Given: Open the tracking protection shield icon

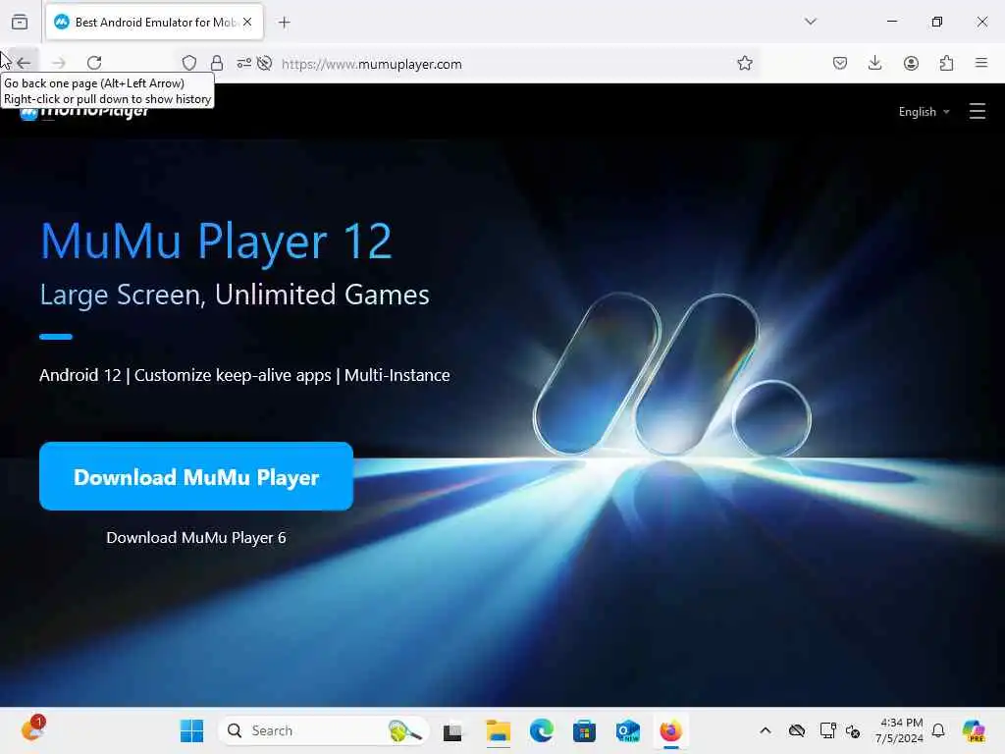Looking at the screenshot, I should pyautogui.click(x=189, y=63).
